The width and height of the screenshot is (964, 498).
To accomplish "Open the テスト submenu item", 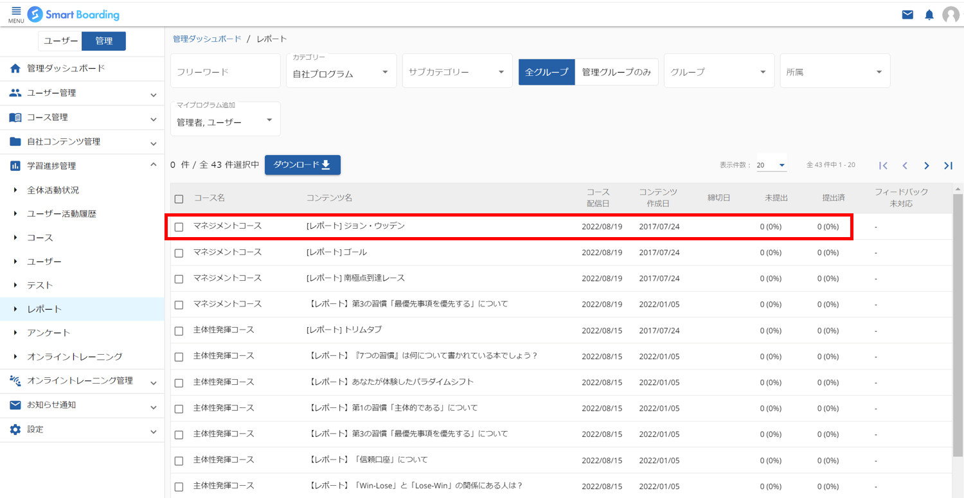I will 40,285.
